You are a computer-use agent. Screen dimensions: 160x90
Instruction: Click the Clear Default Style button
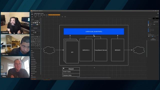tap(153, 40)
